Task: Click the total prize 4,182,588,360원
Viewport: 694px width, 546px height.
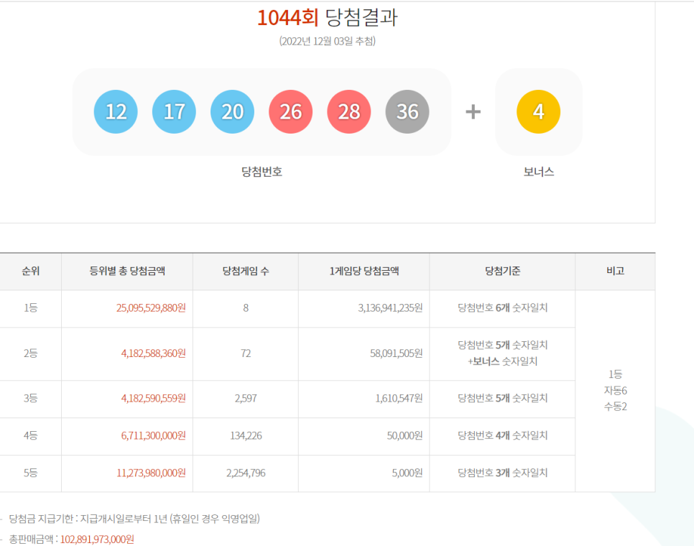Action: point(154,353)
